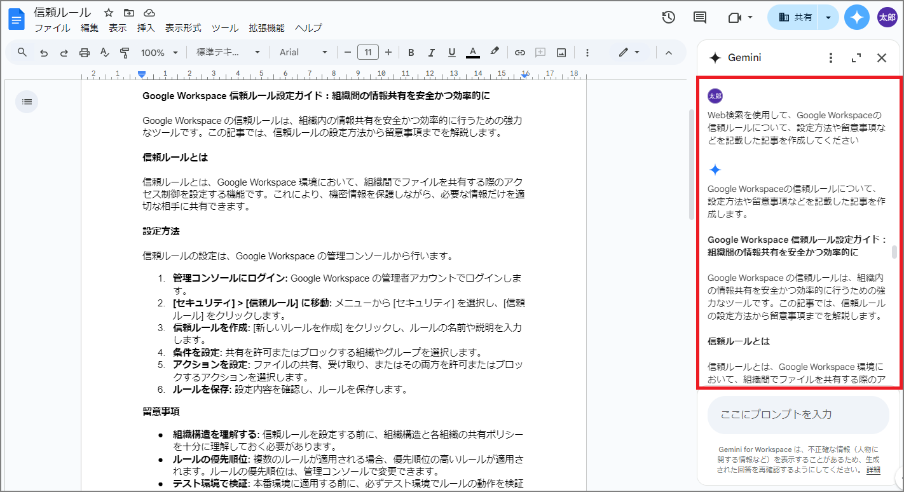Open Gemini panel more options
The image size is (904, 492).
click(x=830, y=58)
